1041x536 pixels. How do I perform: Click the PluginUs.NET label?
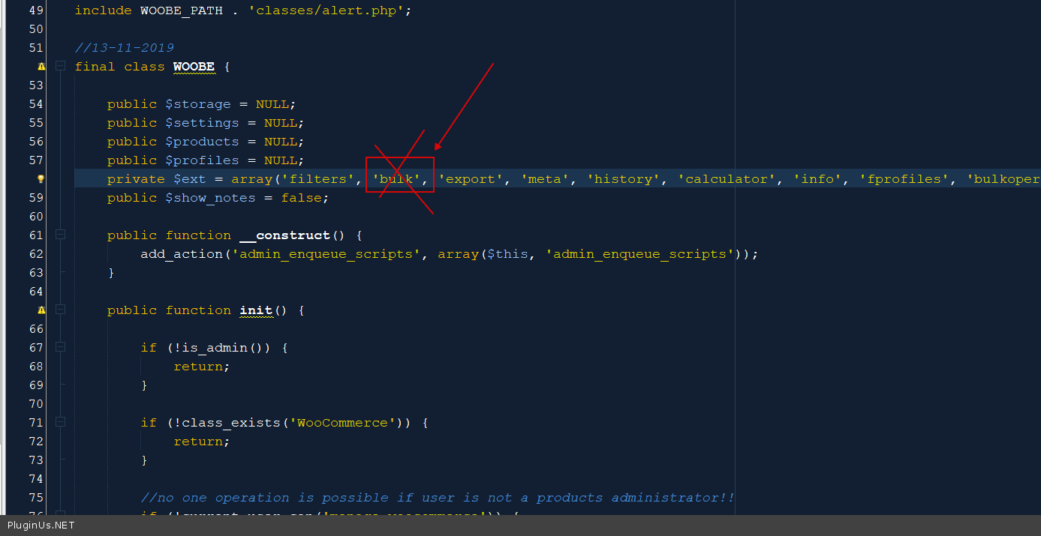coord(41,526)
